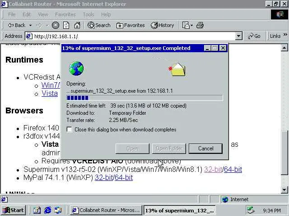289x216 pixels.
Task: Open the Vista VCRedist link
Action: point(50,94)
